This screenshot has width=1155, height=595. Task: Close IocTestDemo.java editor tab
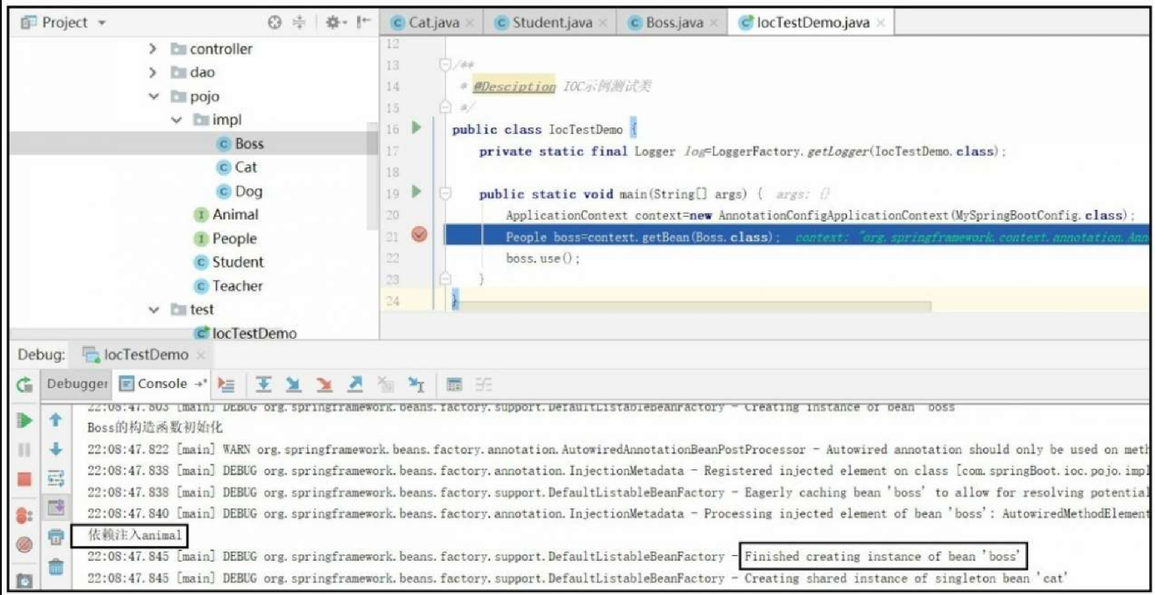880,23
